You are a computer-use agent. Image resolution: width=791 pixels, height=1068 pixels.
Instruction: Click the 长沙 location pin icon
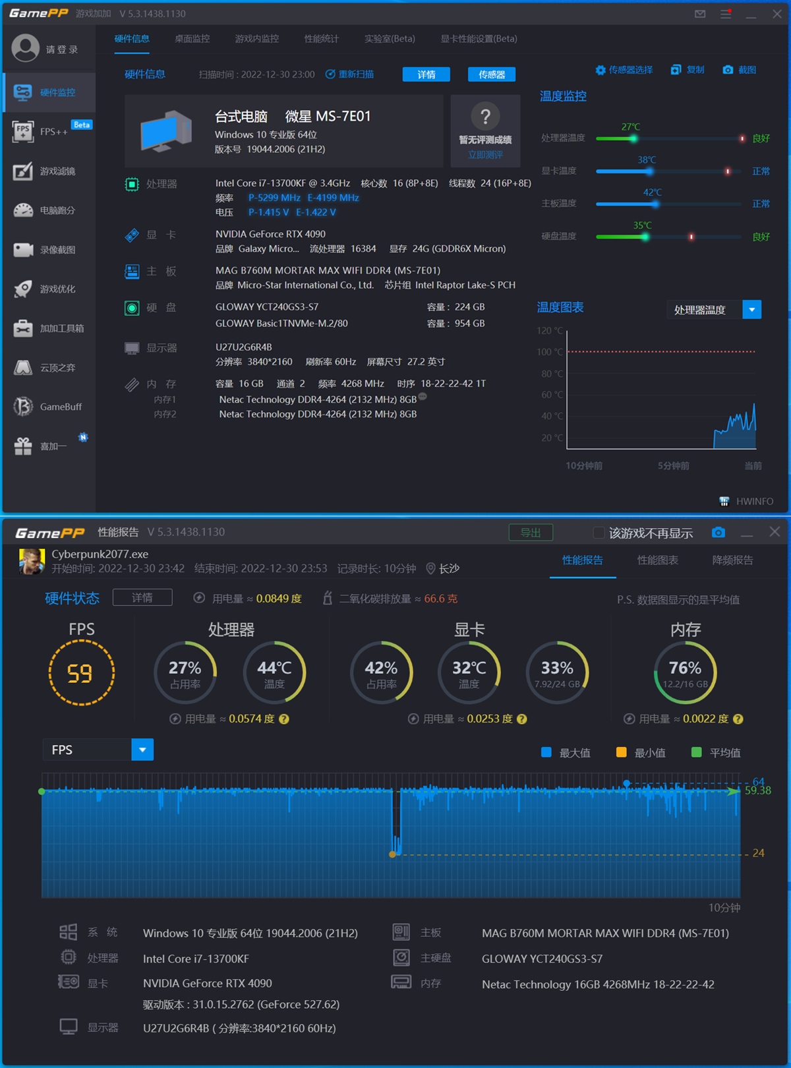pos(430,568)
